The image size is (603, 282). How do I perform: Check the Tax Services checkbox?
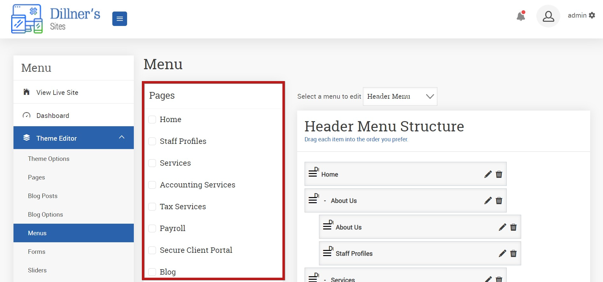click(x=152, y=207)
